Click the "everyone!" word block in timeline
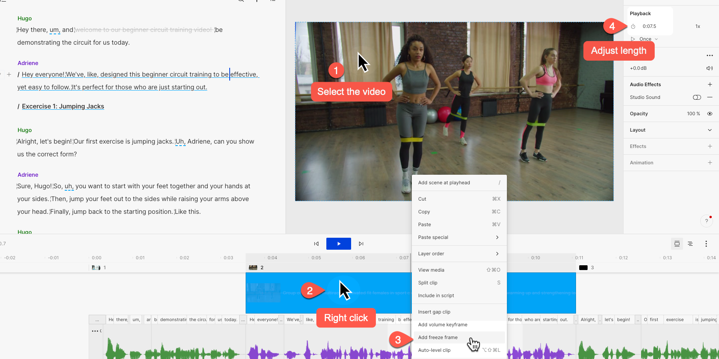 [x=267, y=320]
